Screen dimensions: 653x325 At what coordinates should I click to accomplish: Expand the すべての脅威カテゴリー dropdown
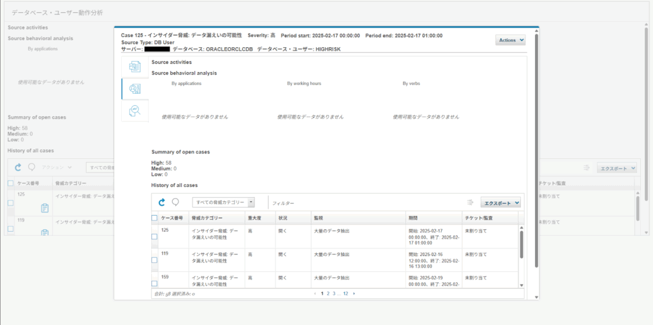click(x=223, y=202)
